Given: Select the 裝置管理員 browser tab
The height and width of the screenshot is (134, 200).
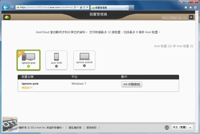Looking at the screenshot, I should click(x=109, y=8).
